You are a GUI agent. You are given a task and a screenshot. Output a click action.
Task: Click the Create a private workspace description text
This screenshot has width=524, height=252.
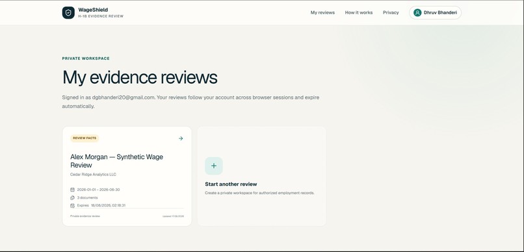[259, 193]
